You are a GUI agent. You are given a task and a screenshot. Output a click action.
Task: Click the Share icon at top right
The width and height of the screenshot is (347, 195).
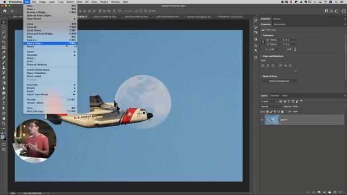tap(344, 11)
